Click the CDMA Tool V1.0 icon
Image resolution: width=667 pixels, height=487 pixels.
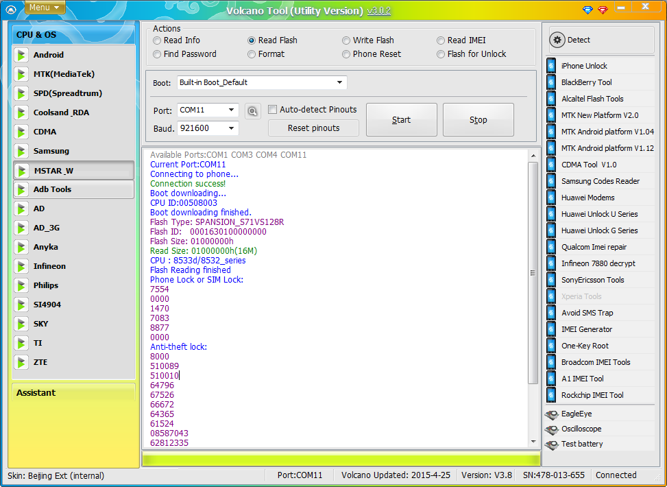[551, 165]
